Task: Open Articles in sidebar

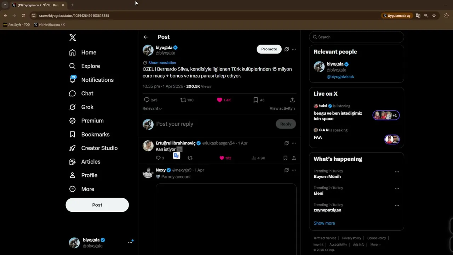Action: [85, 161]
